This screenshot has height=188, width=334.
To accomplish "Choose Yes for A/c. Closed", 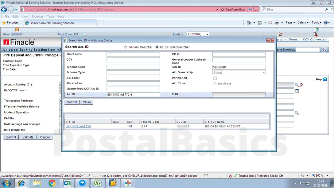I will pyautogui.click(x=215, y=84).
